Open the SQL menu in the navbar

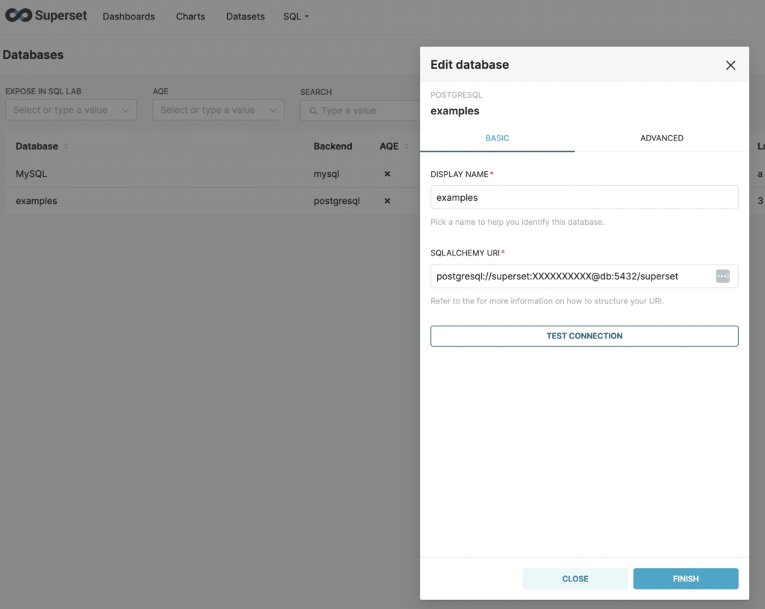pyautogui.click(x=295, y=16)
